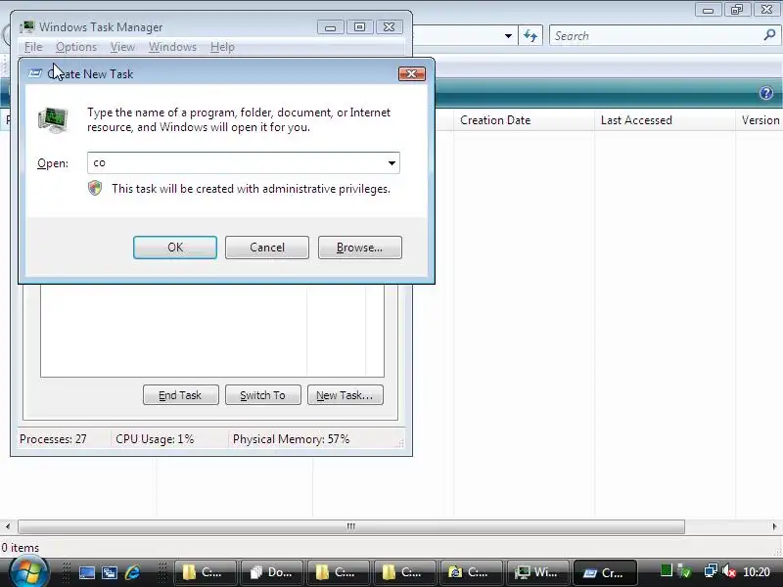Launch Internet Explorer from quick launch
The width and height of the screenshot is (783, 587).
(132, 572)
